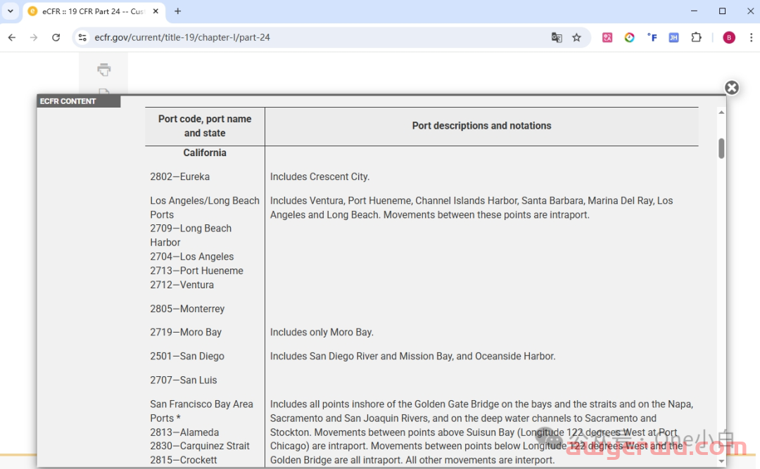The height and width of the screenshot is (469, 760).
Task: Click 'Los Angeles/Long Beach Ports' entry
Action: (x=205, y=207)
